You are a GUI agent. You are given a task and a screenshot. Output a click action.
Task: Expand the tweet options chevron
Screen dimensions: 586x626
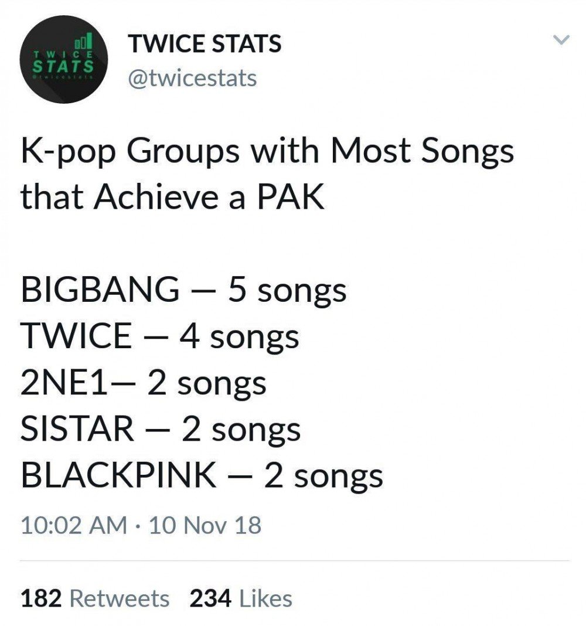[x=561, y=39]
